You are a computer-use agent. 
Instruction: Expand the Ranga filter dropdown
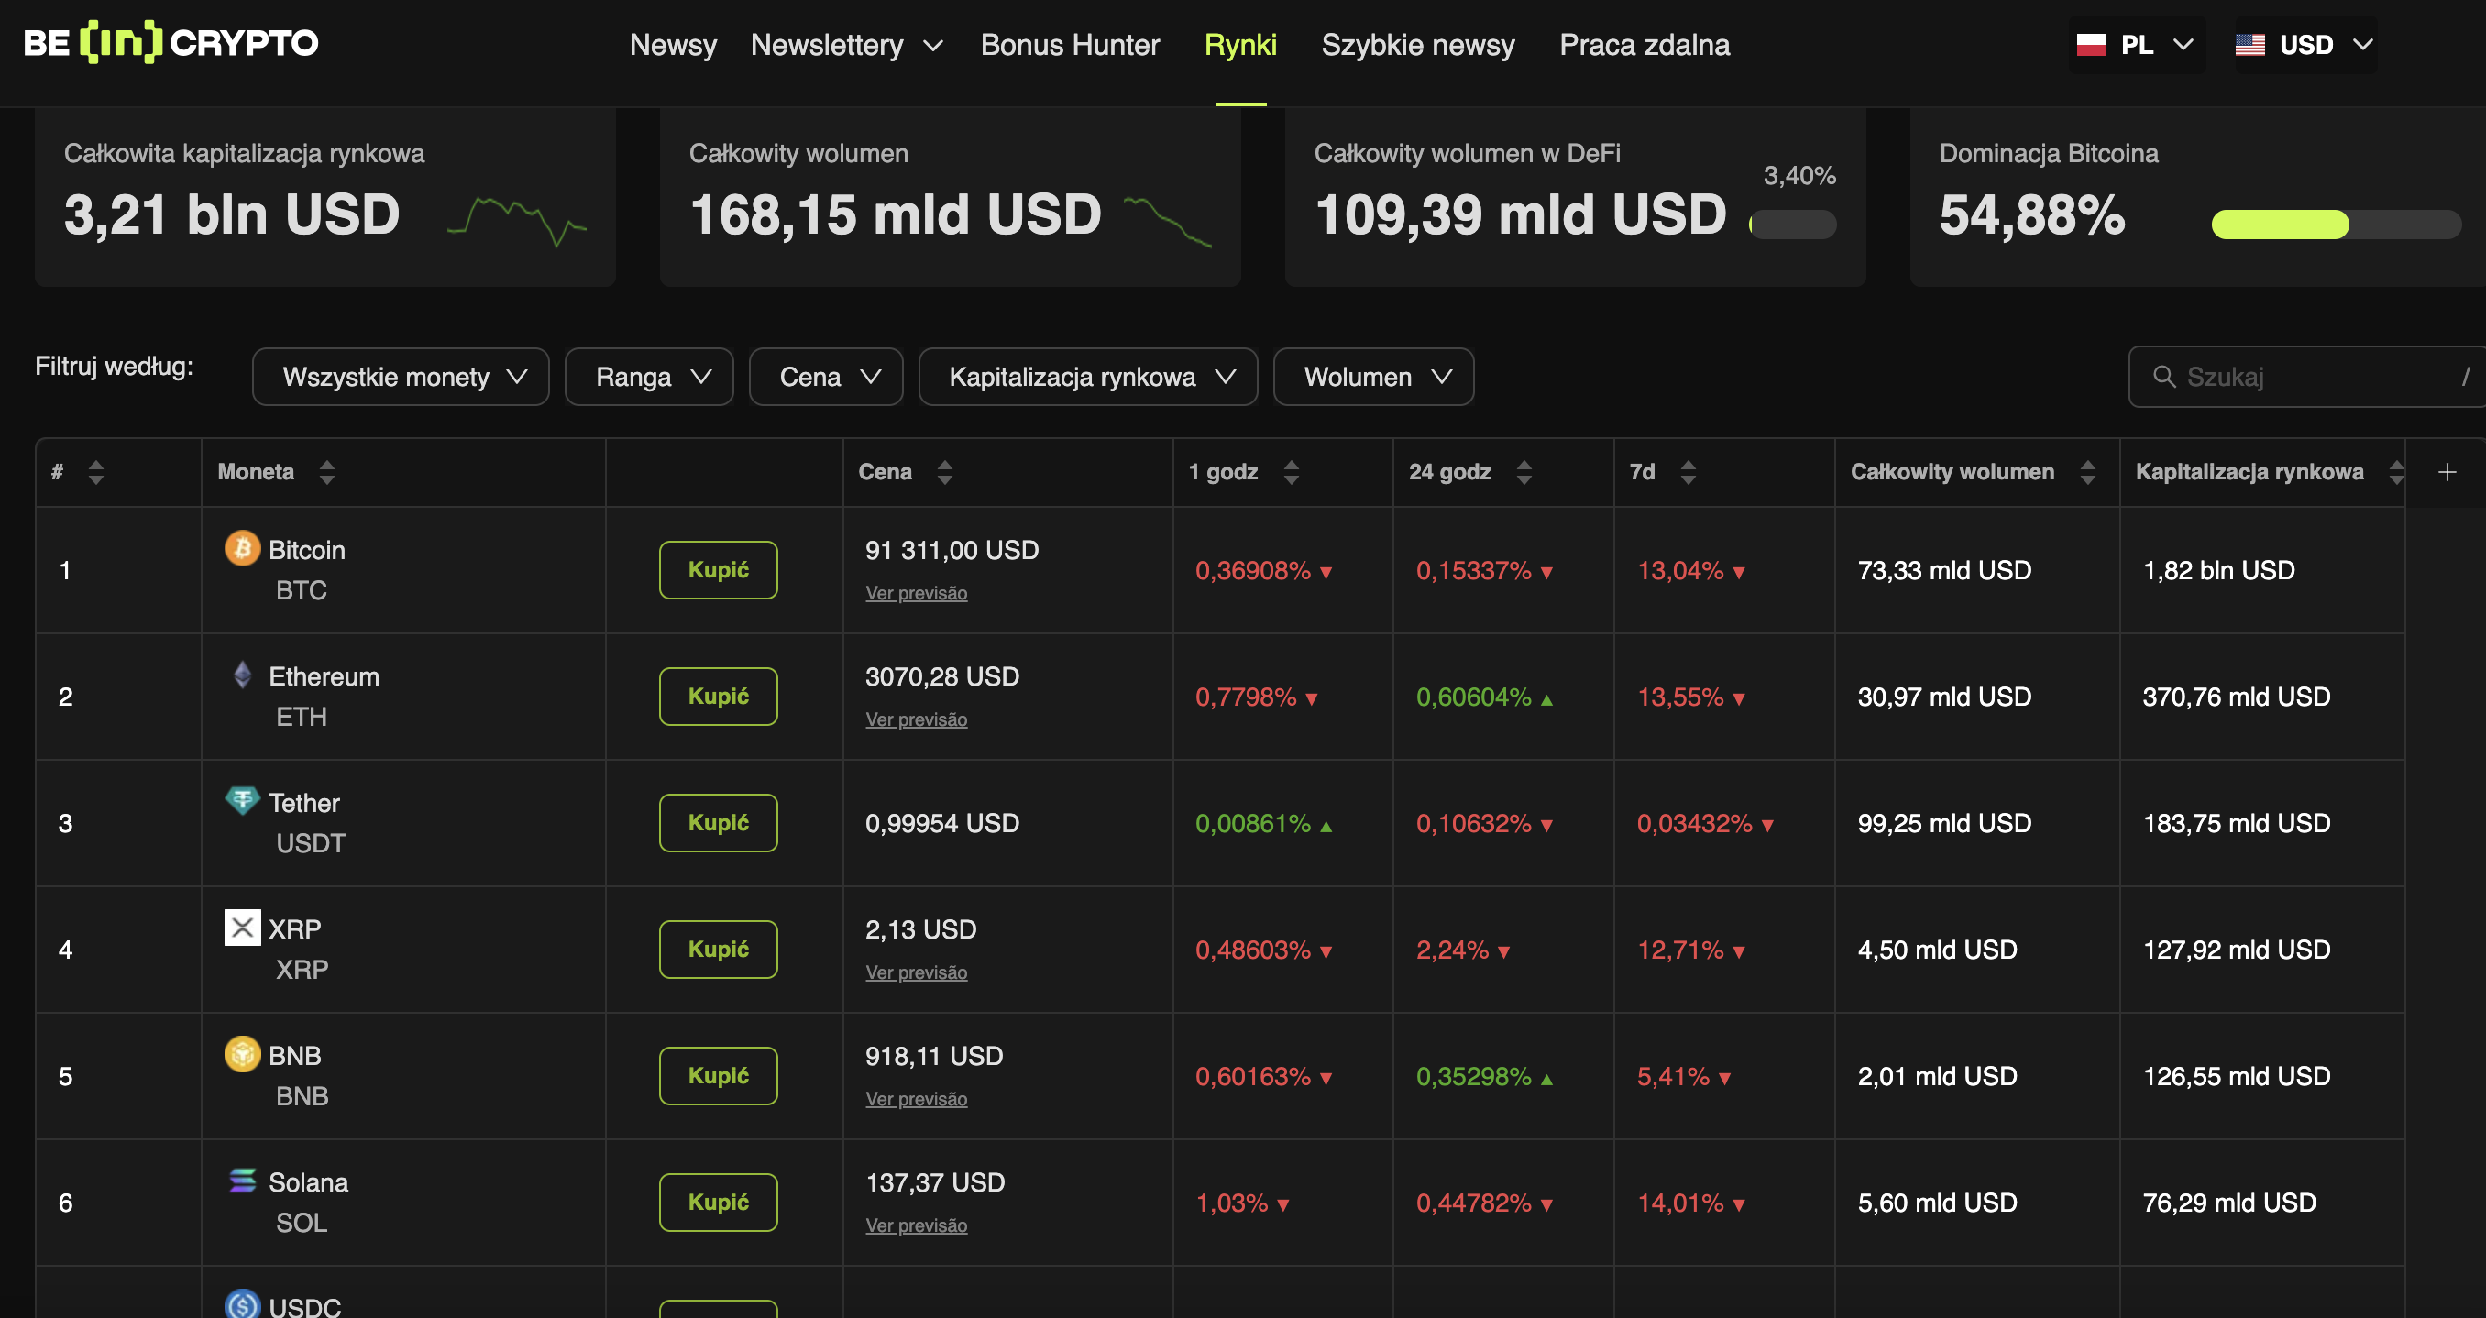click(648, 378)
